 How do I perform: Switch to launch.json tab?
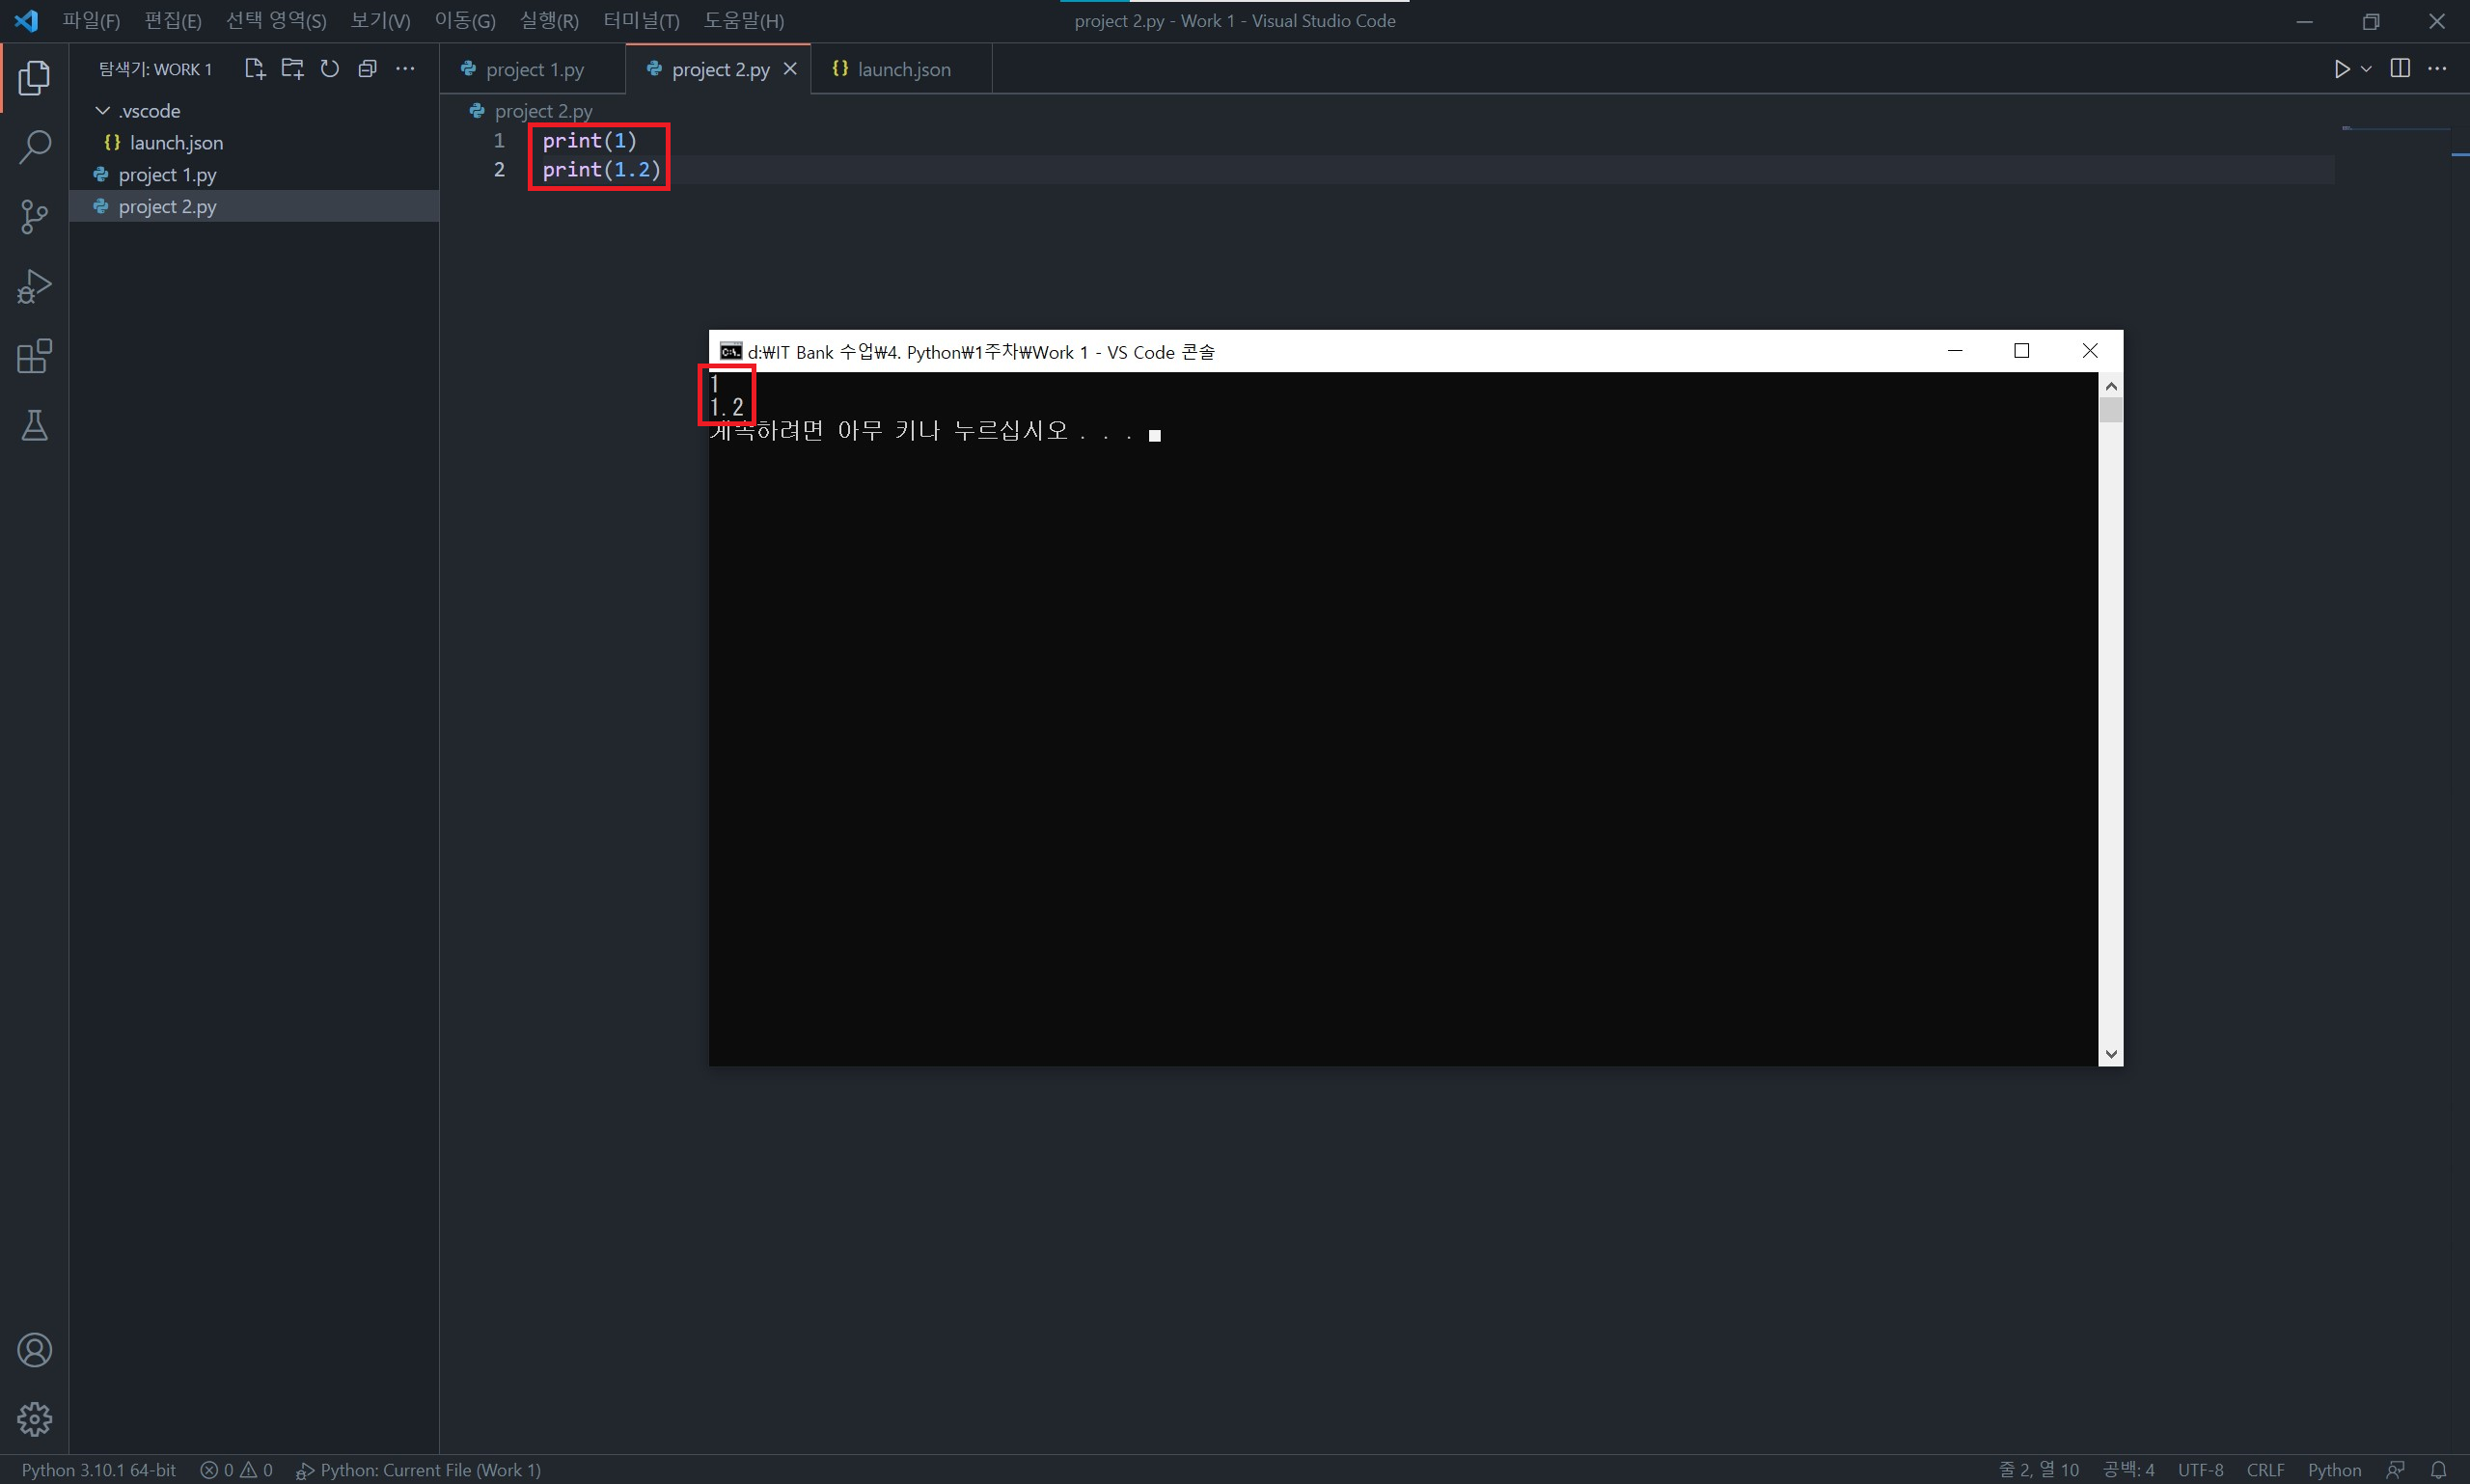[x=902, y=69]
